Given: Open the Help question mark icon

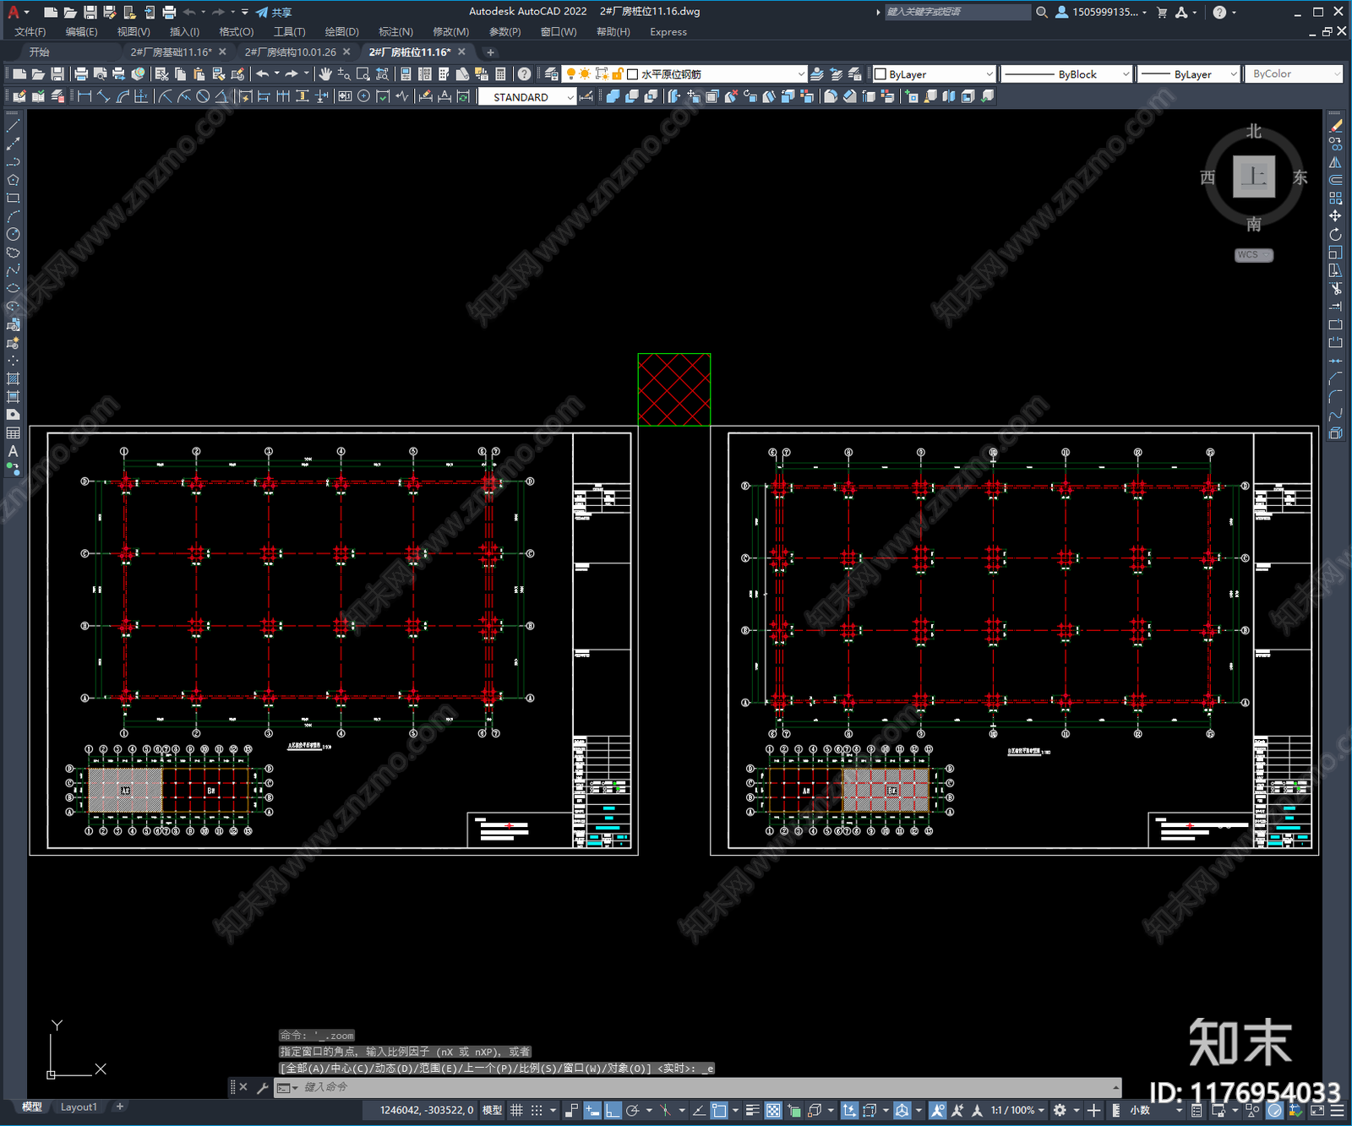Looking at the screenshot, I should [x=524, y=74].
